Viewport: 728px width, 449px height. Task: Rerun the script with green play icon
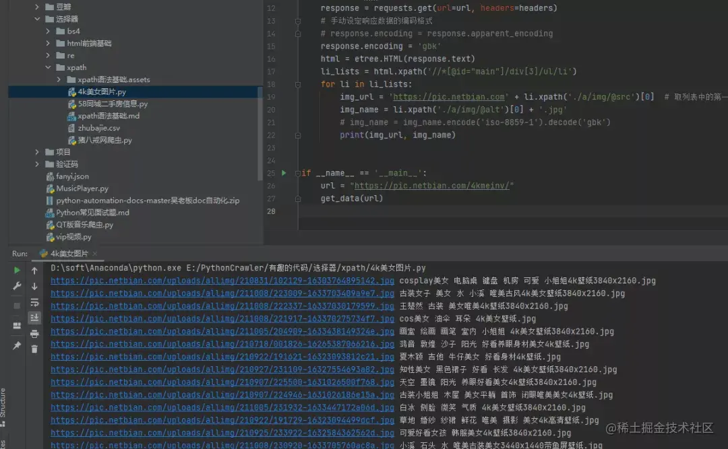click(17, 270)
